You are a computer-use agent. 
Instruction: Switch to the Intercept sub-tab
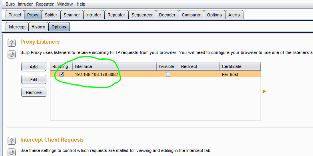point(17,27)
